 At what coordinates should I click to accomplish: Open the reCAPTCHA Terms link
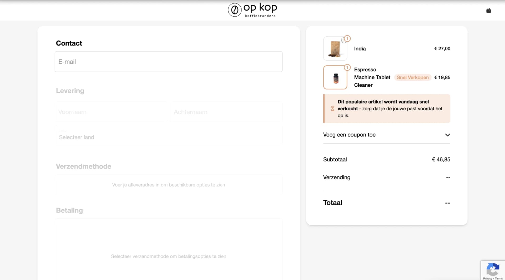pyautogui.click(x=499, y=278)
